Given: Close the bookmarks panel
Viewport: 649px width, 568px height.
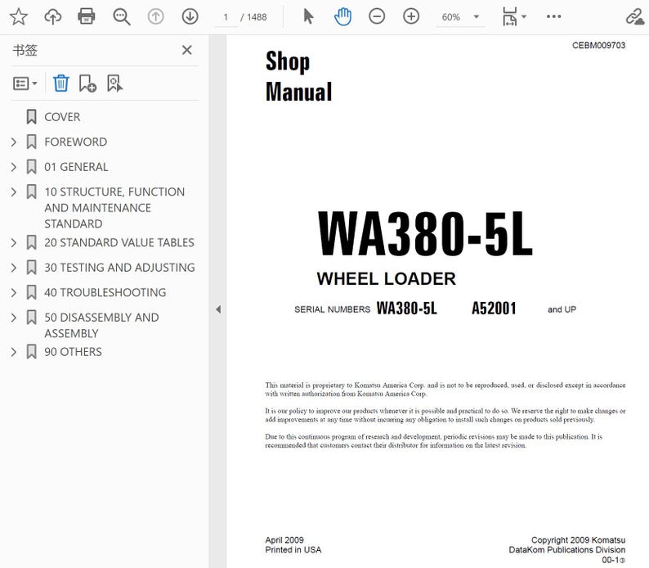Looking at the screenshot, I should (x=187, y=50).
